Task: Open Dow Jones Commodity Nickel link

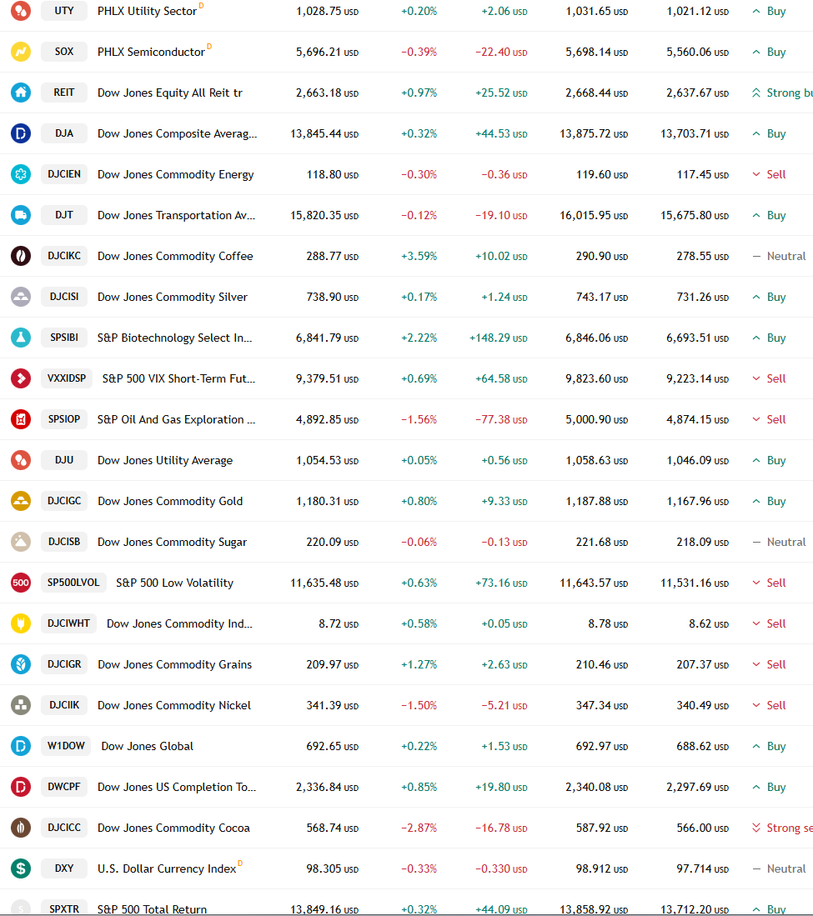Action: coord(174,706)
